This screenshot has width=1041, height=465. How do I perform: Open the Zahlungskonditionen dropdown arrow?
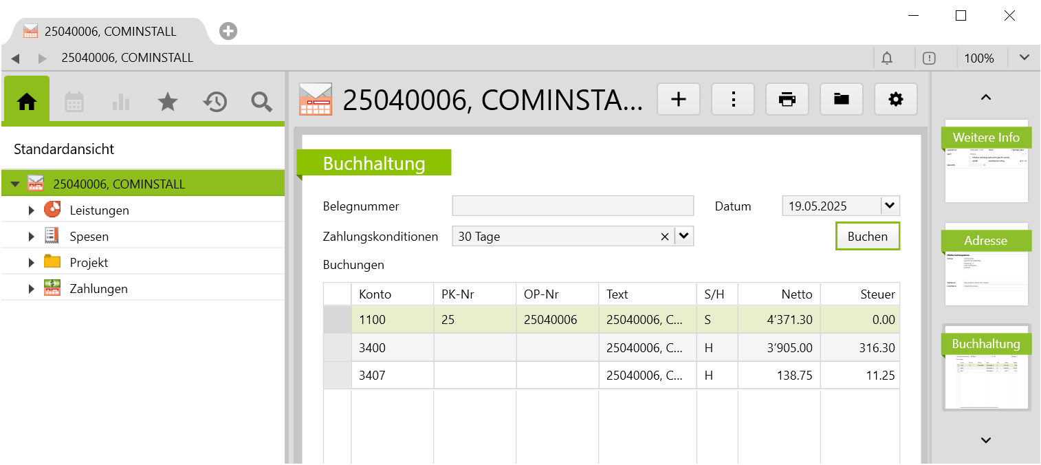tap(683, 237)
